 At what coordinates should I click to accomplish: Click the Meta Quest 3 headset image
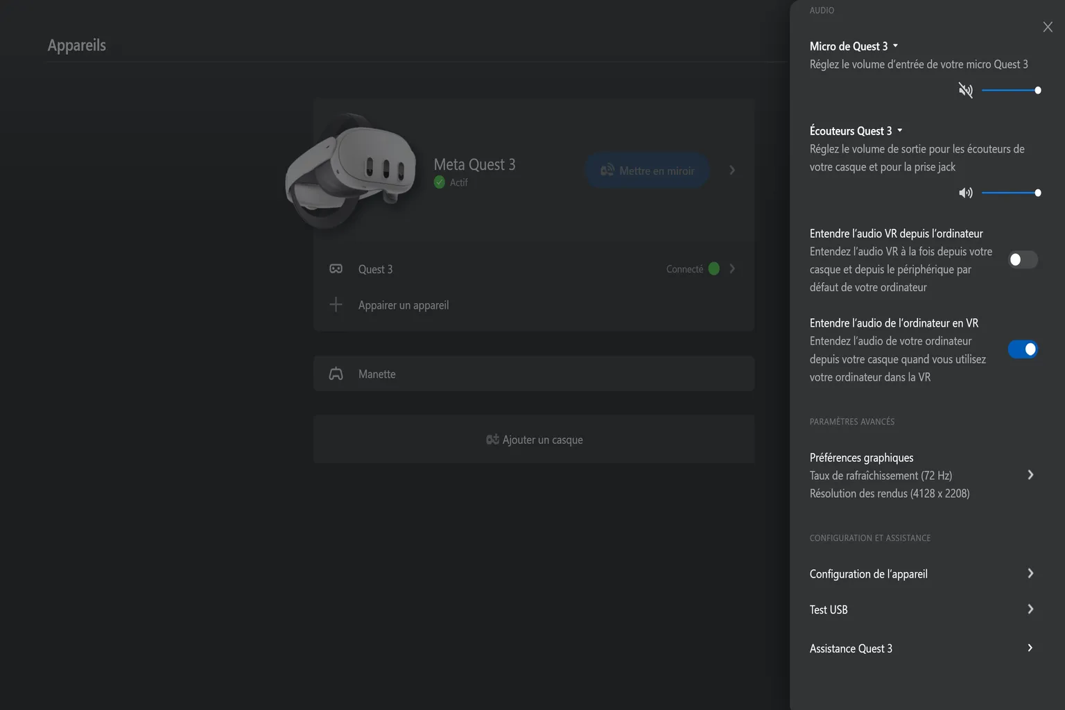(x=351, y=171)
